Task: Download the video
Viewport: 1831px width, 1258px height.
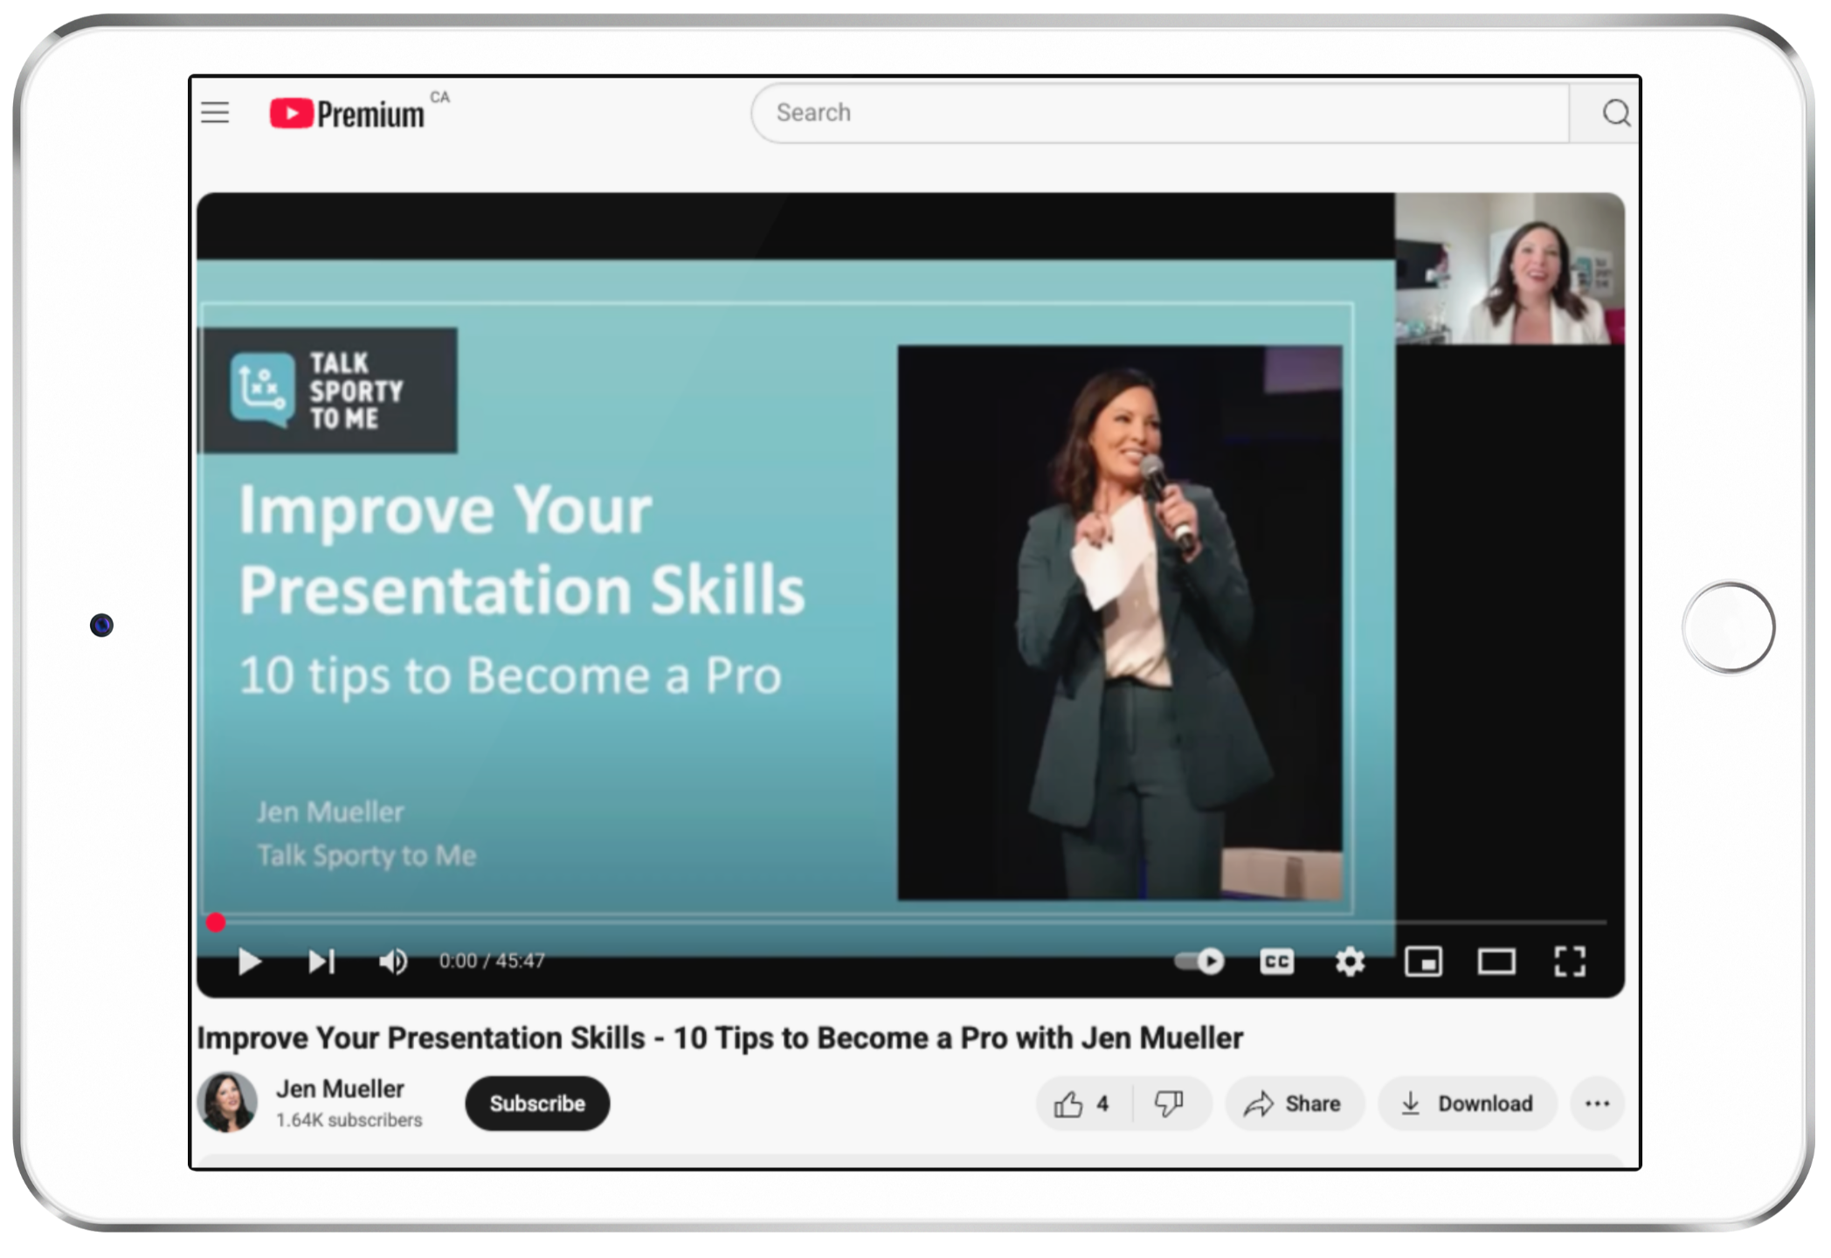Action: 1467,1104
